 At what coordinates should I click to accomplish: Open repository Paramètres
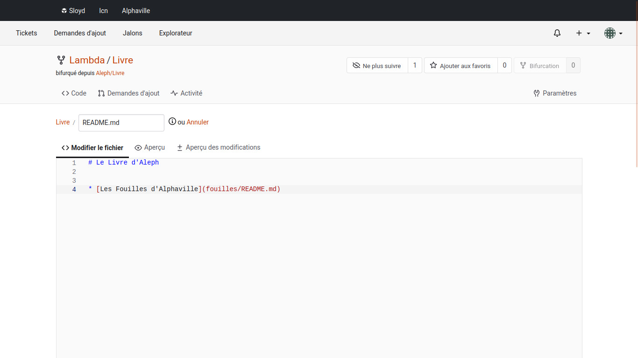(555, 93)
